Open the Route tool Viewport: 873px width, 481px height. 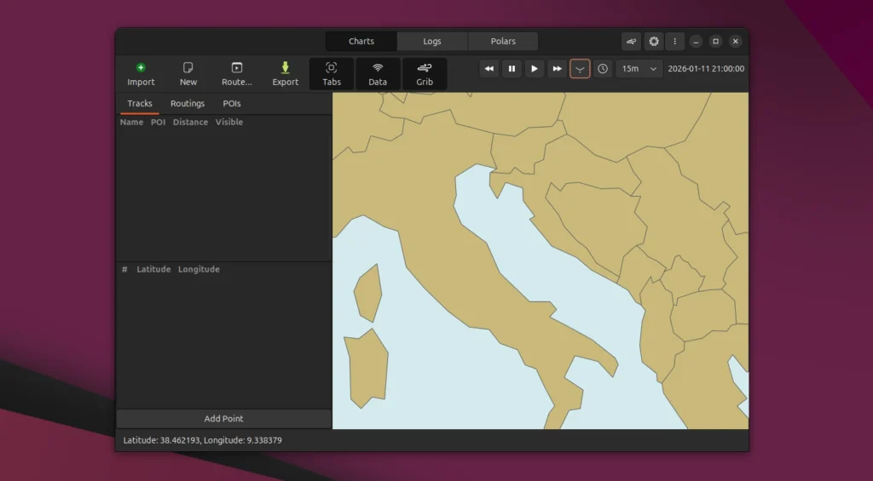[236, 74]
